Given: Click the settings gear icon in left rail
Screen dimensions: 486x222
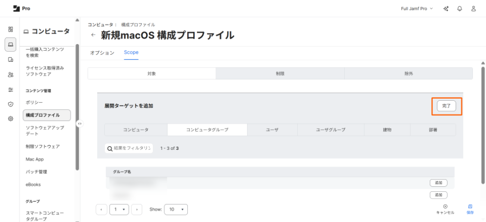Looking at the screenshot, I should [x=10, y=119].
